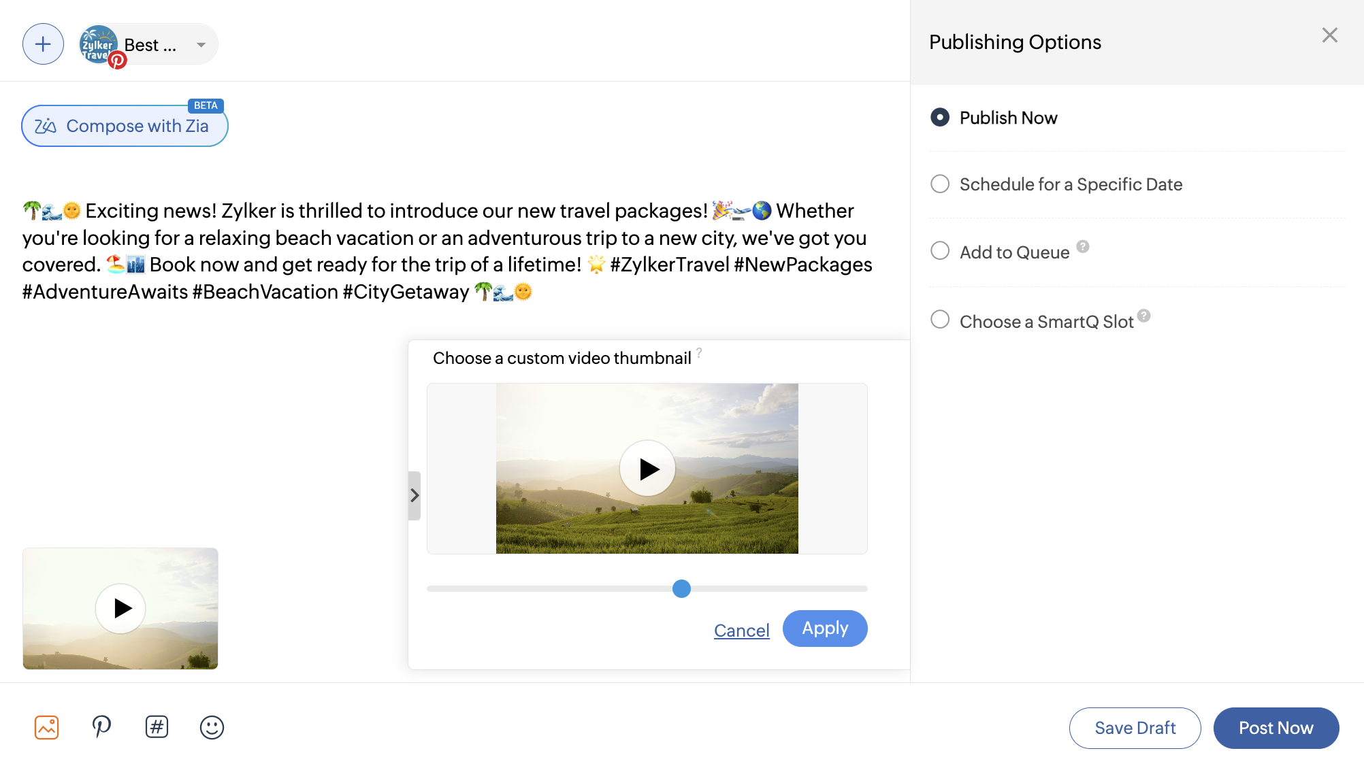Click help icon beside SmartQ Slot
This screenshot has width=1364, height=770.
click(x=1144, y=316)
